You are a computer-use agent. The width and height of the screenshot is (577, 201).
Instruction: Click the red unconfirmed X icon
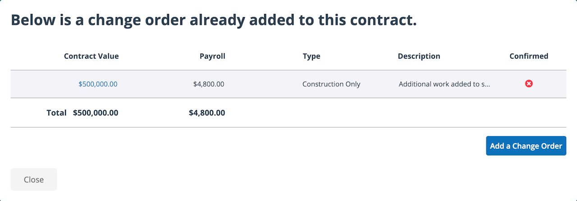point(529,84)
